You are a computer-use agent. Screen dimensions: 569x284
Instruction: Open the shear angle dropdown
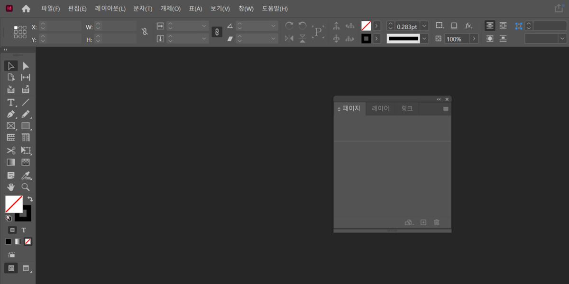274,39
